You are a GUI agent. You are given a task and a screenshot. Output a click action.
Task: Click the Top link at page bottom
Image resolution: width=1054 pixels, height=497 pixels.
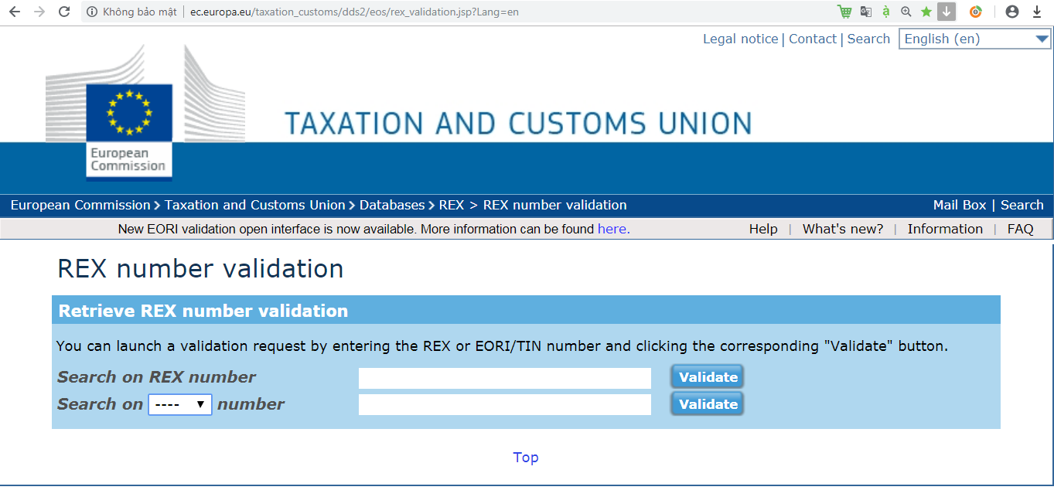[525, 458]
